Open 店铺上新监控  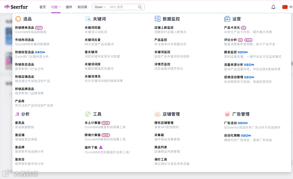pyautogui.click(x=164, y=27)
